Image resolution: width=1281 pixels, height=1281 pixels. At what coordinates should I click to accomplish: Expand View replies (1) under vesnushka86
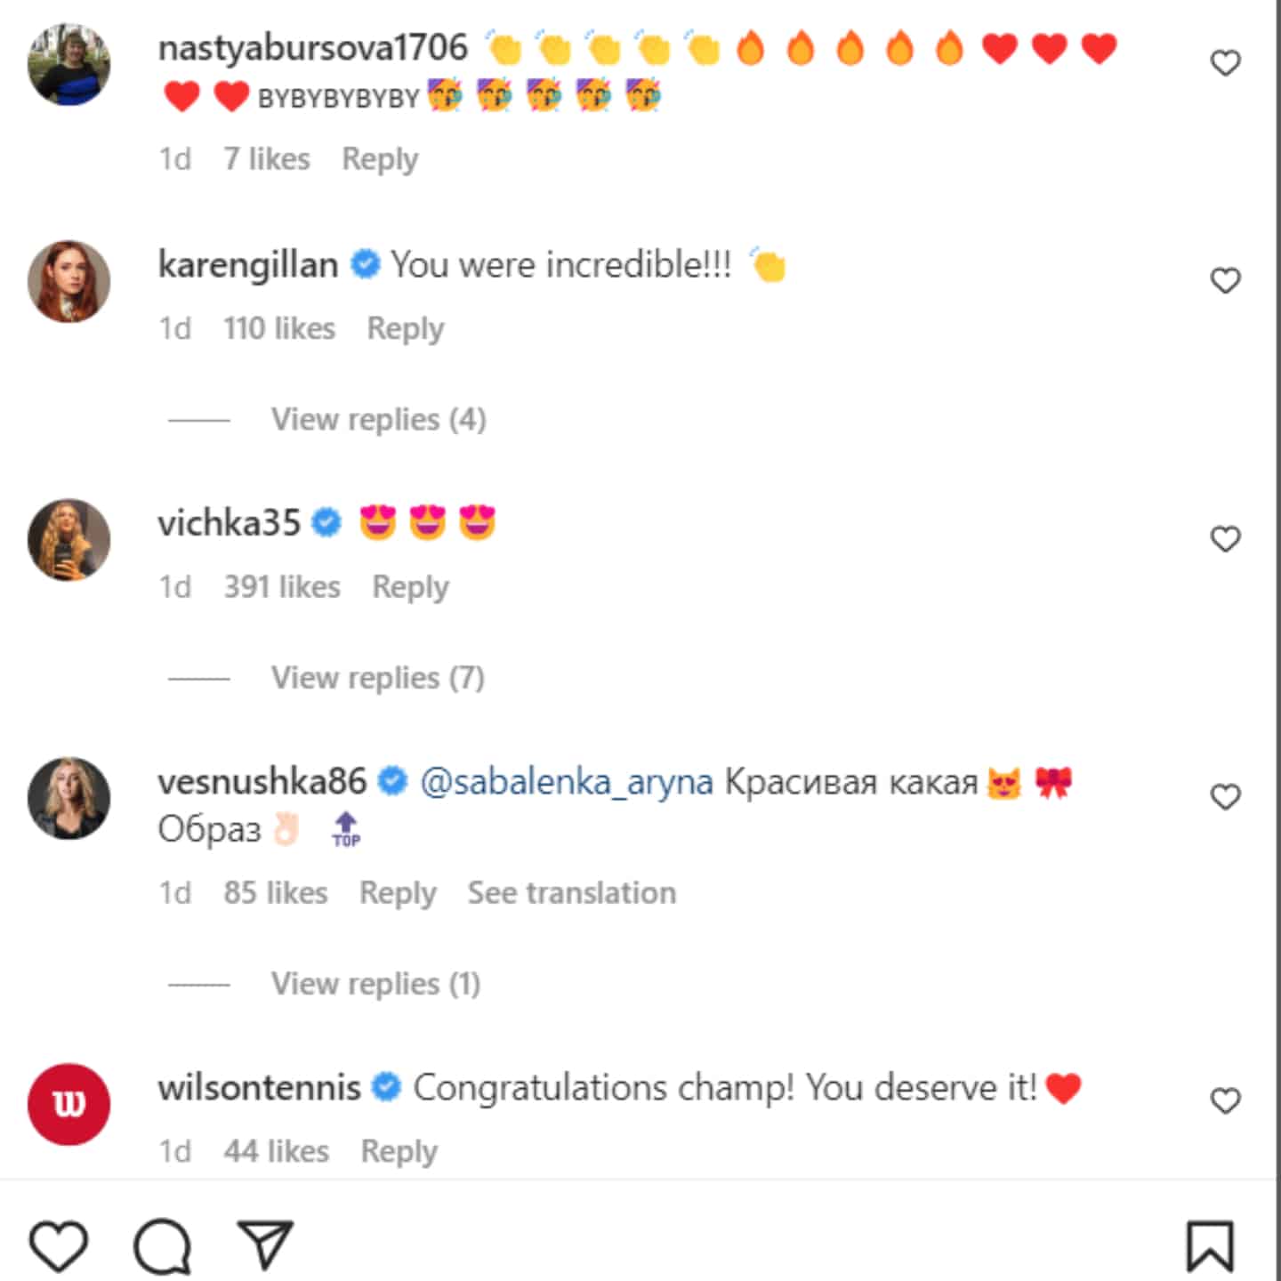tap(375, 984)
